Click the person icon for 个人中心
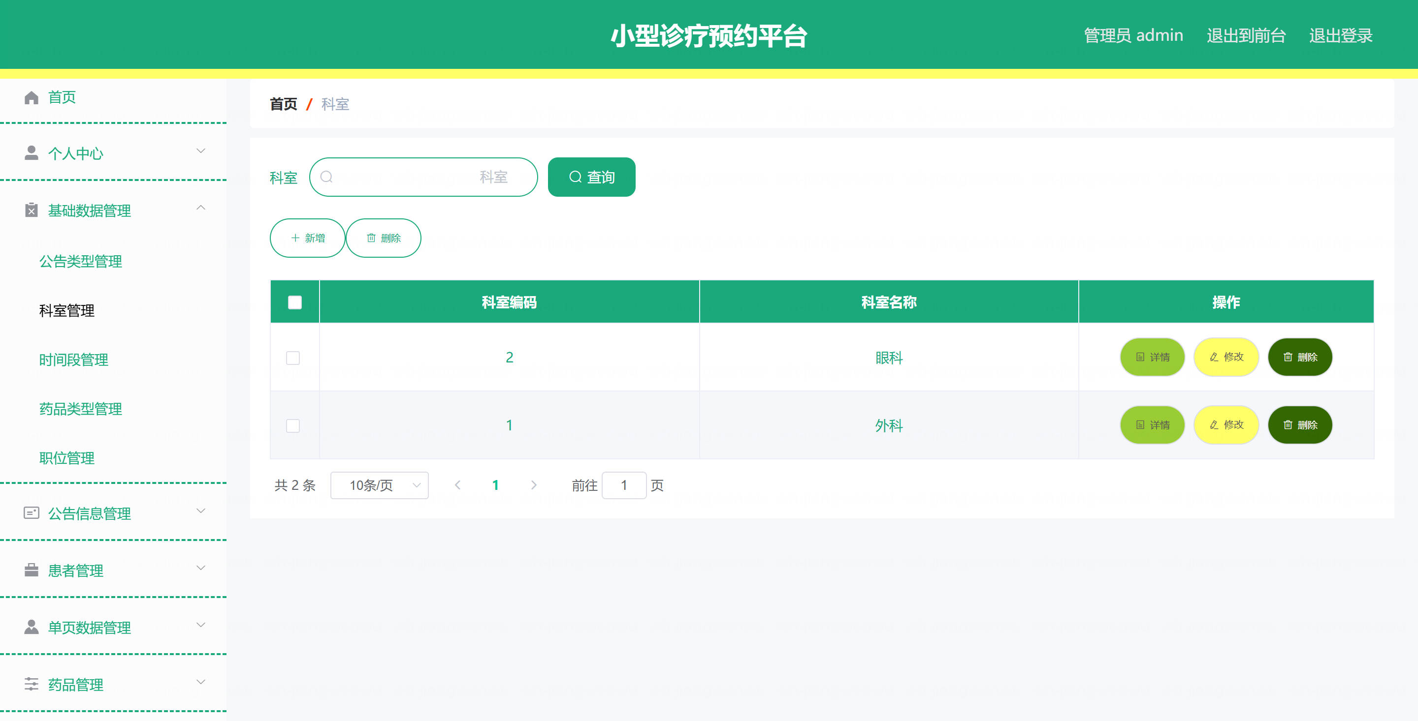This screenshot has width=1418, height=721. [x=32, y=153]
